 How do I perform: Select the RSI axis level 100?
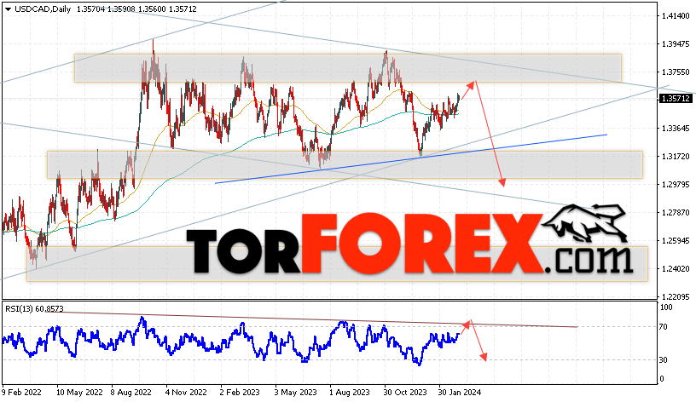click(666, 307)
